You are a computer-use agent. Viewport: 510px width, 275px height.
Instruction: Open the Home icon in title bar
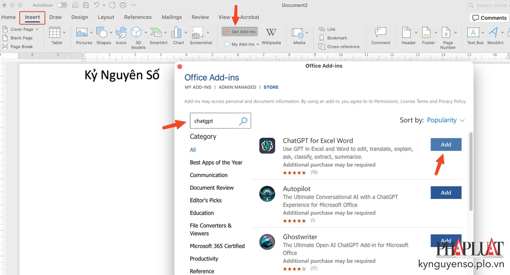tap(75, 5)
